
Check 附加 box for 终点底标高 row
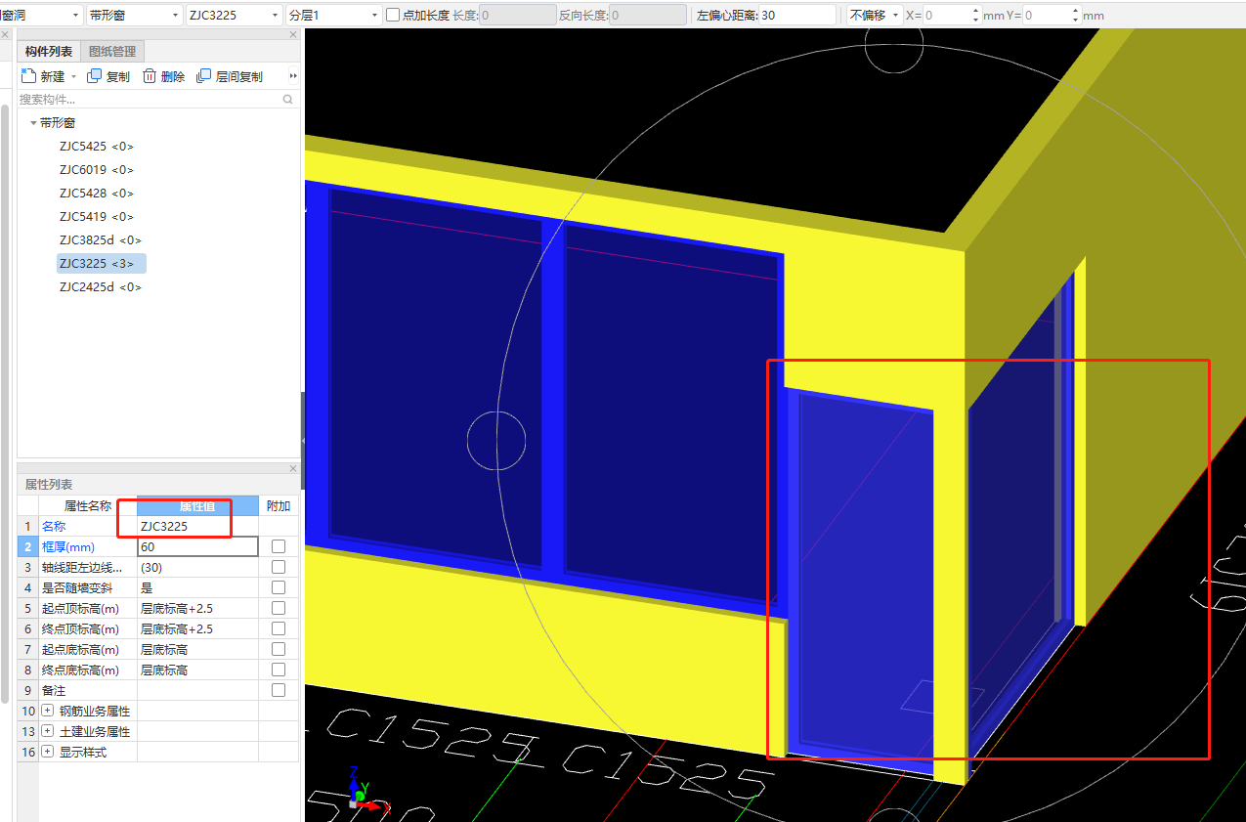point(279,670)
